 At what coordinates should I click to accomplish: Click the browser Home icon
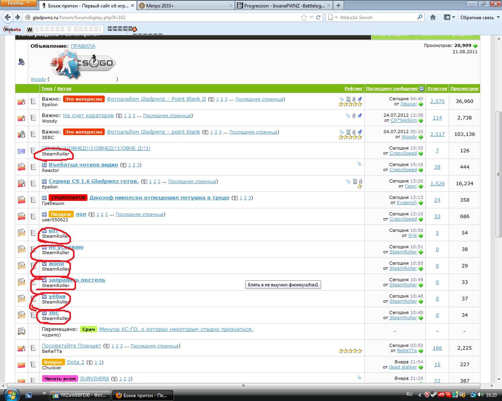tap(433, 17)
